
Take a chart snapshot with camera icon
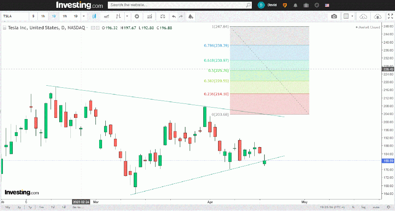pos(334,16)
